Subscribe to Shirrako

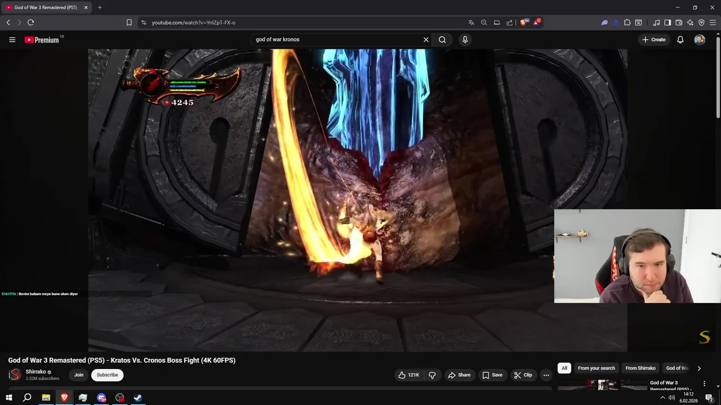pyautogui.click(x=107, y=375)
